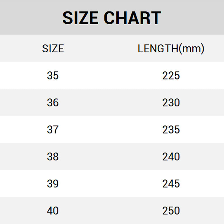Click the 225 length value
Image resolution: width=224 pixels, height=224 pixels.
click(171, 76)
